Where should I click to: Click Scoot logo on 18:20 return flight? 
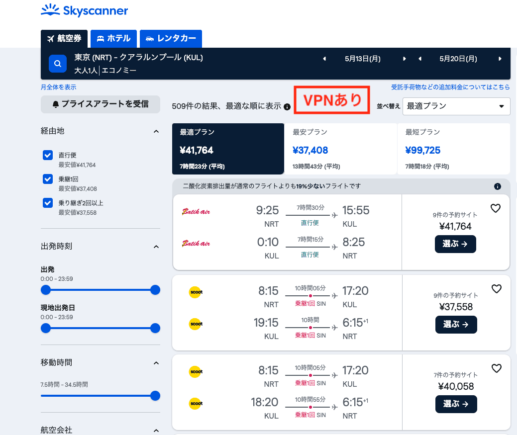click(x=196, y=403)
